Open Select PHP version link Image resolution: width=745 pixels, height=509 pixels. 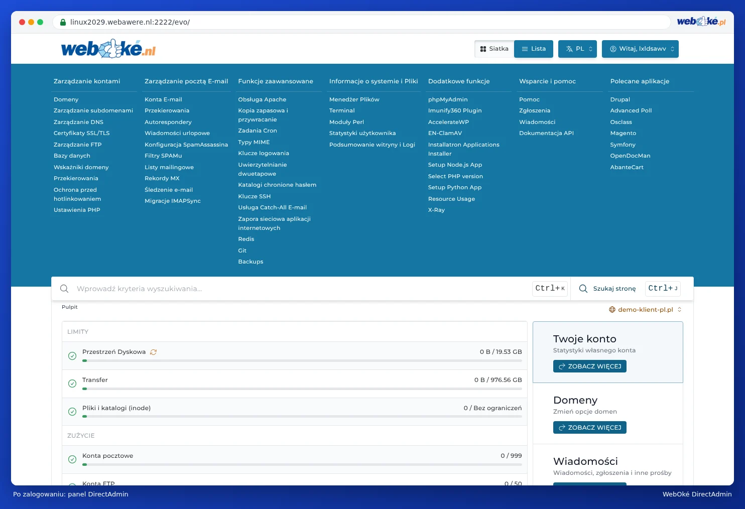(x=456, y=176)
